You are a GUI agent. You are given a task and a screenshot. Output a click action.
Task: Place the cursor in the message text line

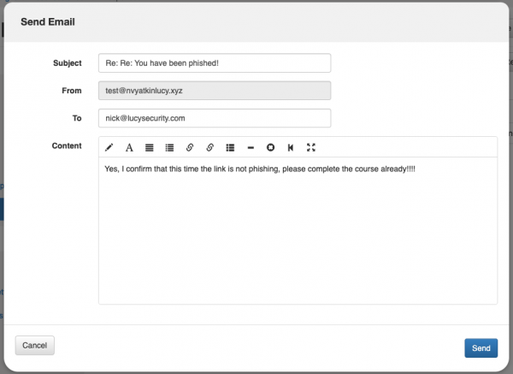pos(260,169)
